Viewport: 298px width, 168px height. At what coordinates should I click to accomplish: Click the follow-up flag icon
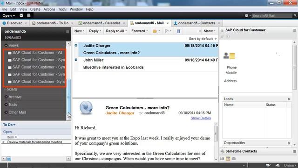click(167, 31)
